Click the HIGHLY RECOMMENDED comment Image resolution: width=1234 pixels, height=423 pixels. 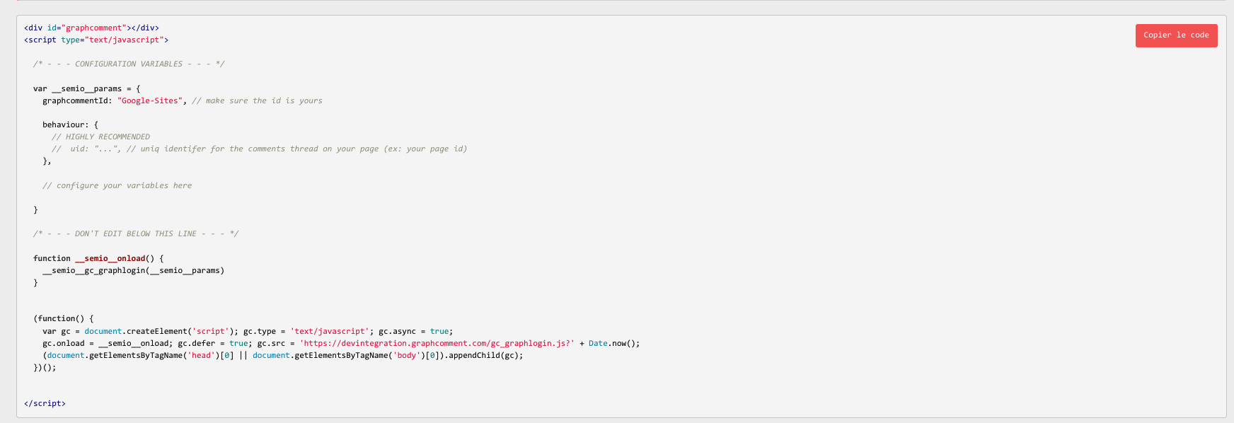pos(100,137)
